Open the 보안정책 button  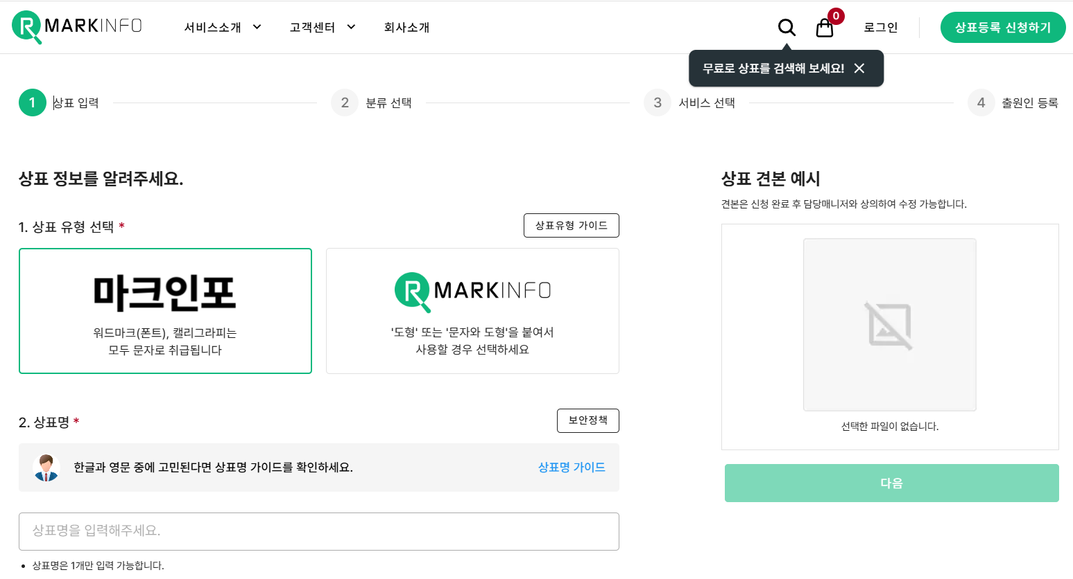click(x=588, y=420)
